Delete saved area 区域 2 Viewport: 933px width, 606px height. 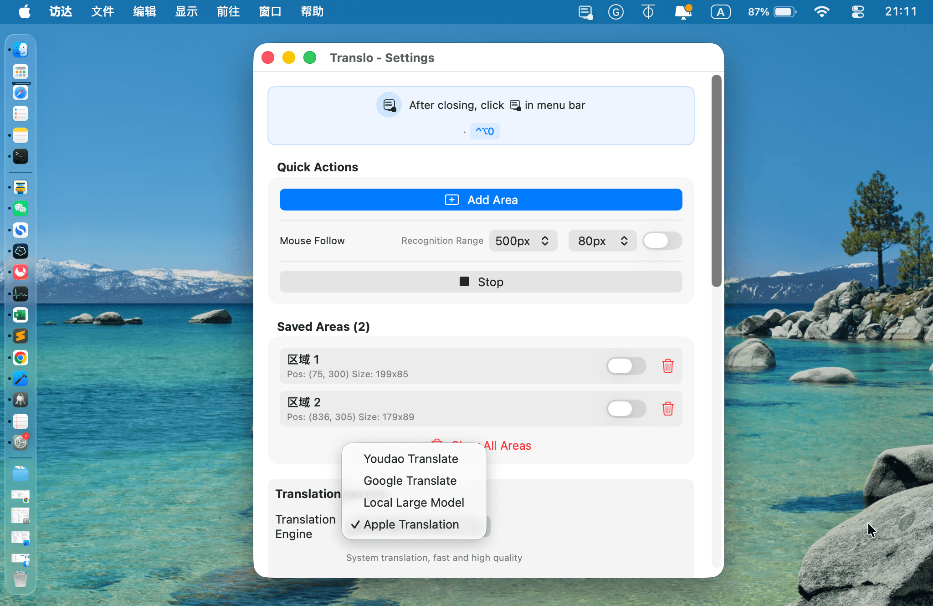coord(668,409)
